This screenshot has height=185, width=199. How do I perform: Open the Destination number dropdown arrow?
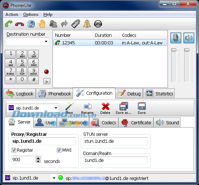(46, 42)
